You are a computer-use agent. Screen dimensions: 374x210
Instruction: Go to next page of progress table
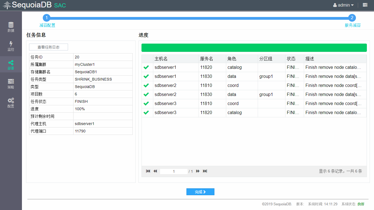(198, 171)
